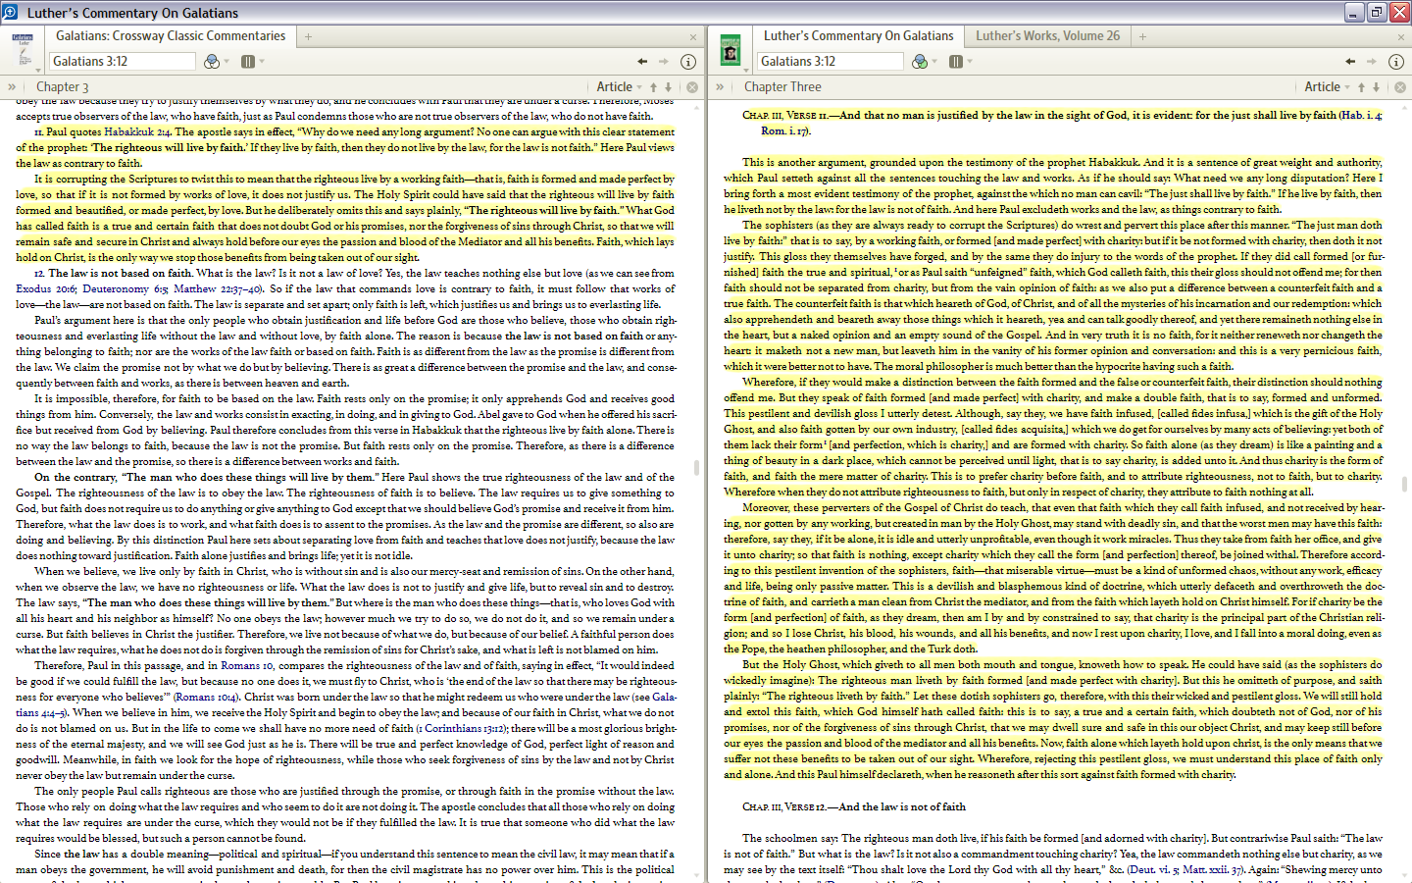Select the Galatians: Crossway Classic Commentaries tab
Screen dimensions: 1412x883
coord(171,36)
